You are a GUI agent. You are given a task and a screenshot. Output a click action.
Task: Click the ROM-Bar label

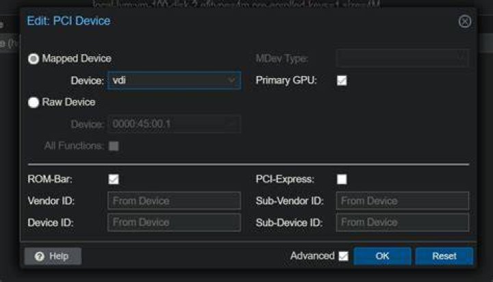[x=50, y=179]
